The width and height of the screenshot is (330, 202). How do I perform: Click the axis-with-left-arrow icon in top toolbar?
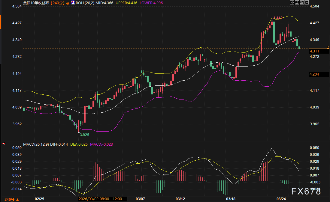[x=296, y=2]
